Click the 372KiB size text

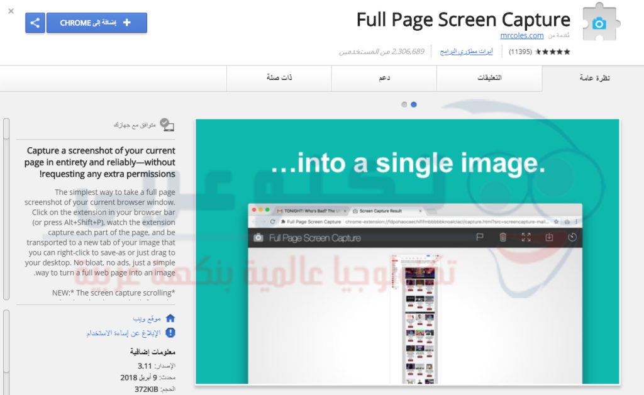coord(146,389)
